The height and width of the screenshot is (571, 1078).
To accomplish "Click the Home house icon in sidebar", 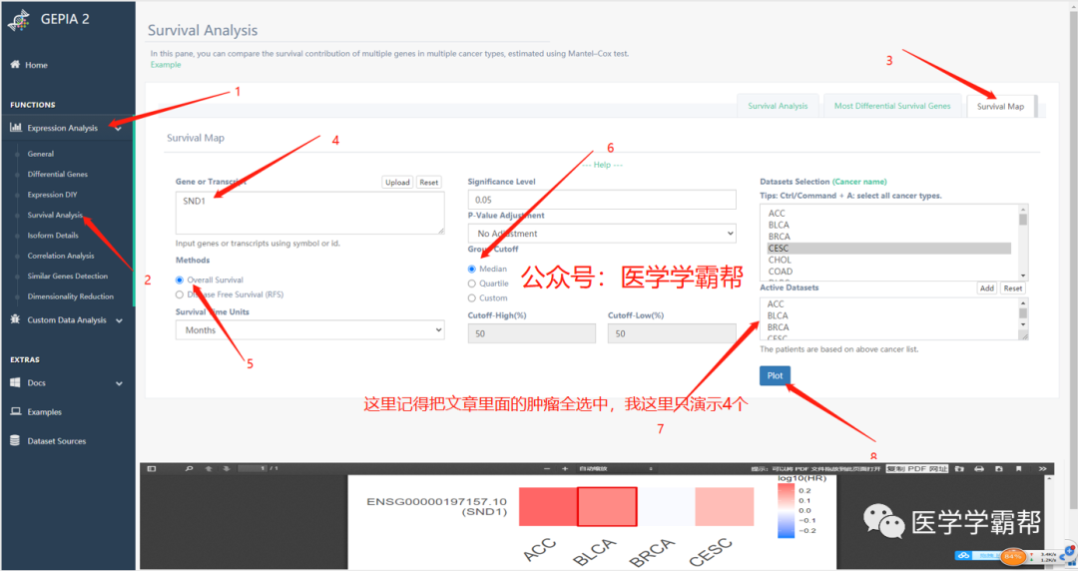I will pyautogui.click(x=14, y=64).
